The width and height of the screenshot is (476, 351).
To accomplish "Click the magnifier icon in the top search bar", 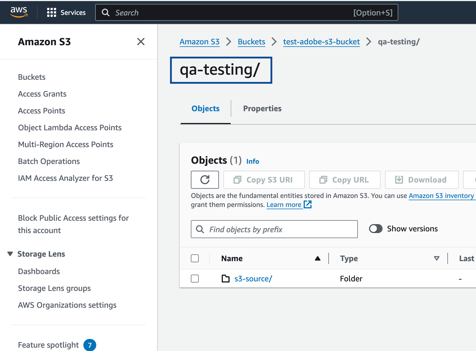I will pos(106,12).
